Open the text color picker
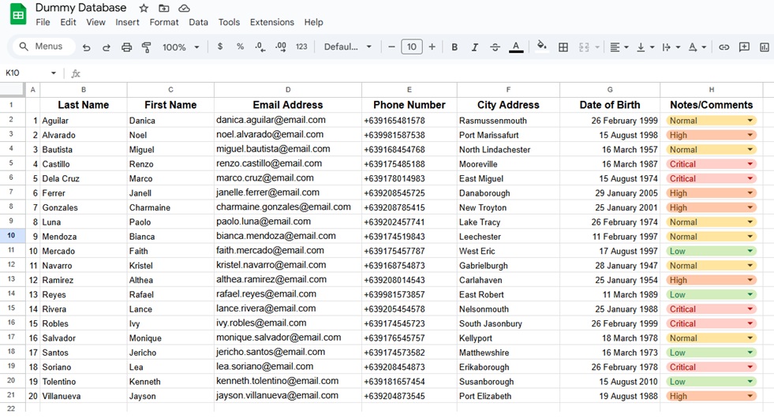The width and height of the screenshot is (774, 418). coord(516,47)
